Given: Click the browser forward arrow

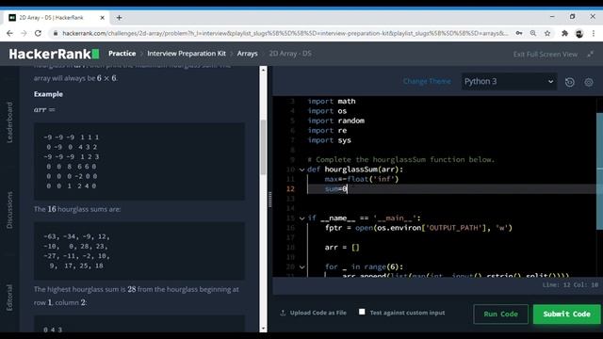Looking at the screenshot, I should (24, 34).
